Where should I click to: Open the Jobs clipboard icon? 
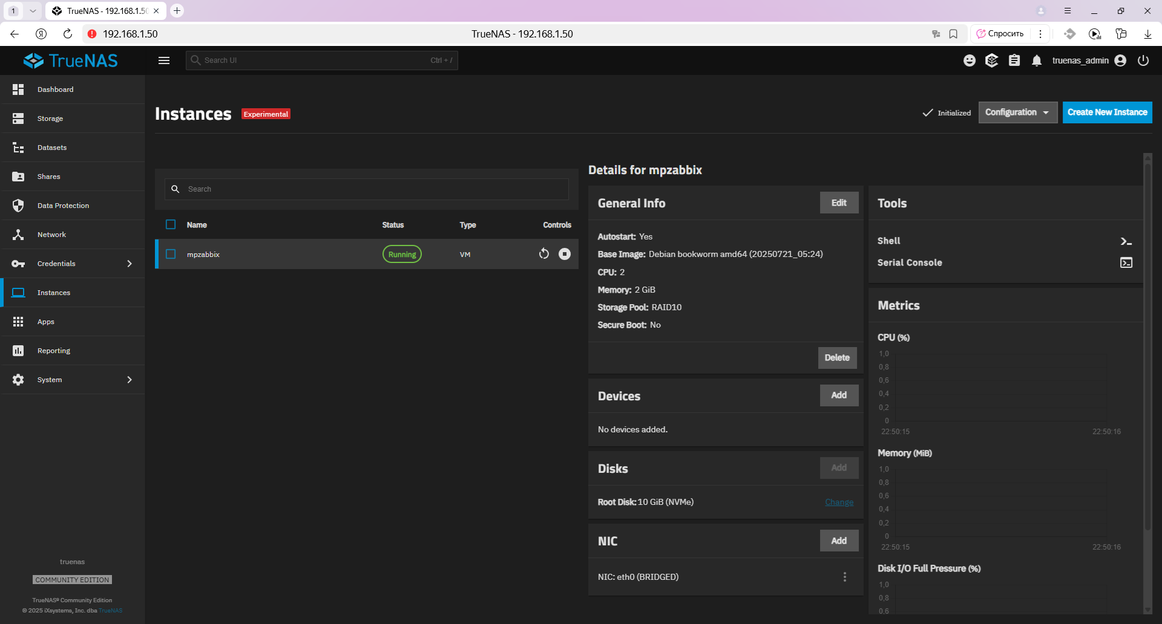(x=1014, y=60)
